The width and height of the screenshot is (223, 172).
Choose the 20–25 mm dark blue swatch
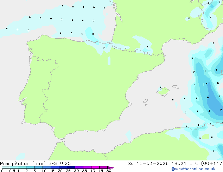coord(63,167)
